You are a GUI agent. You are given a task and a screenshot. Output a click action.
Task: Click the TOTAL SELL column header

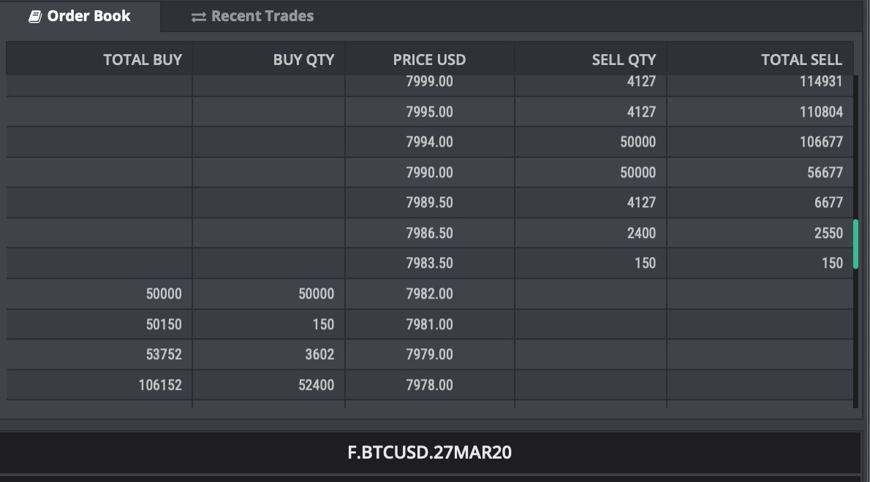coord(802,60)
